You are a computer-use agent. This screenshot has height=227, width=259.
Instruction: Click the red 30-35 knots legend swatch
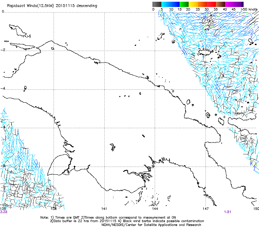pos(211,4)
